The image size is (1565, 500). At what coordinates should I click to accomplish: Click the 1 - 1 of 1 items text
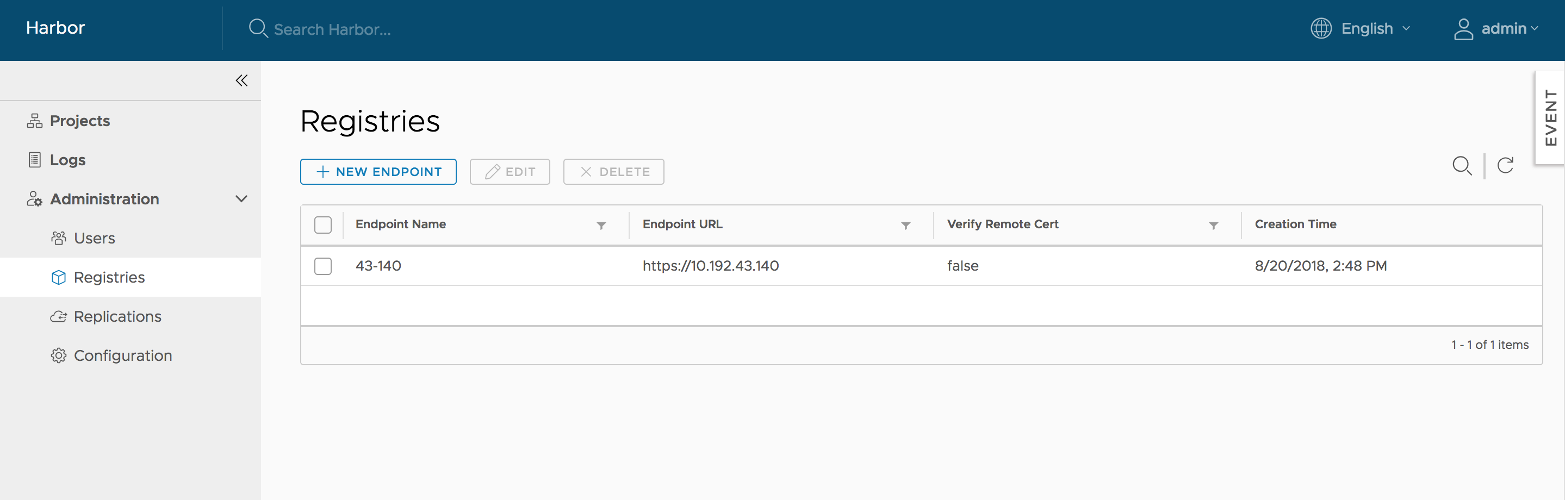coord(1489,345)
